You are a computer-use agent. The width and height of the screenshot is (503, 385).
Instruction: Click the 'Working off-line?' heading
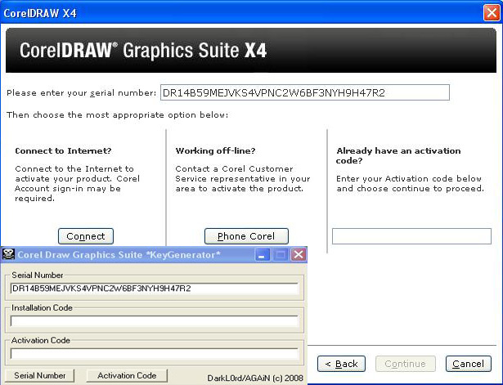[215, 150]
